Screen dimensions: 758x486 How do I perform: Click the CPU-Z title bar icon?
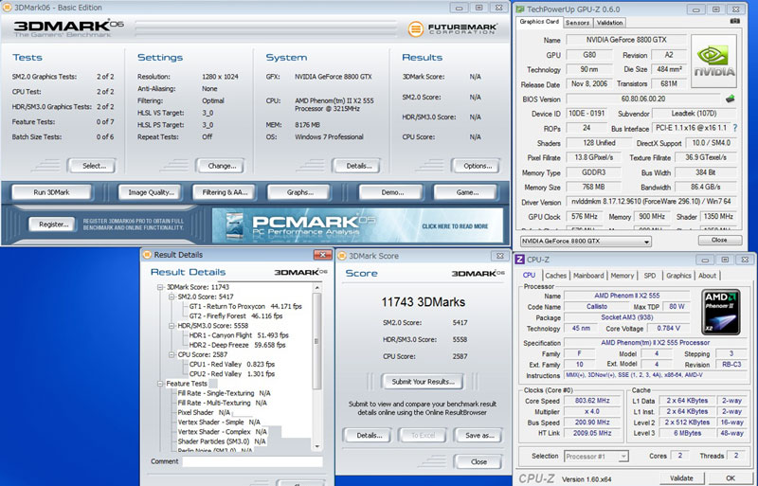pos(519,260)
